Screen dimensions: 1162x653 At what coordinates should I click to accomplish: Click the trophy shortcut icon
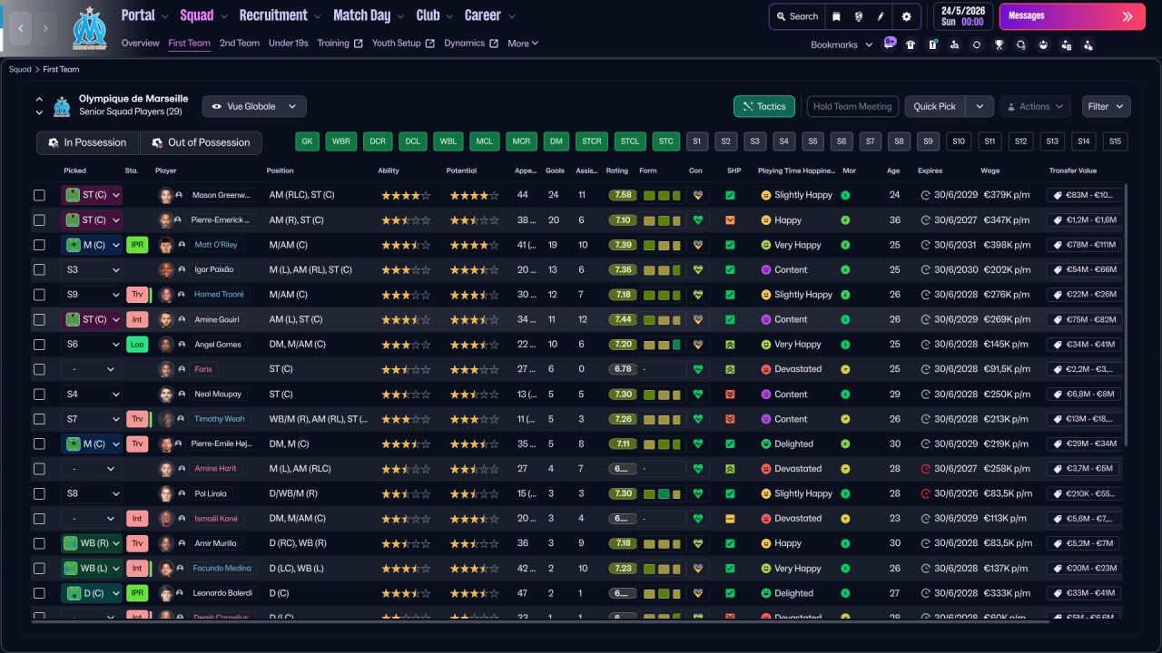click(999, 44)
